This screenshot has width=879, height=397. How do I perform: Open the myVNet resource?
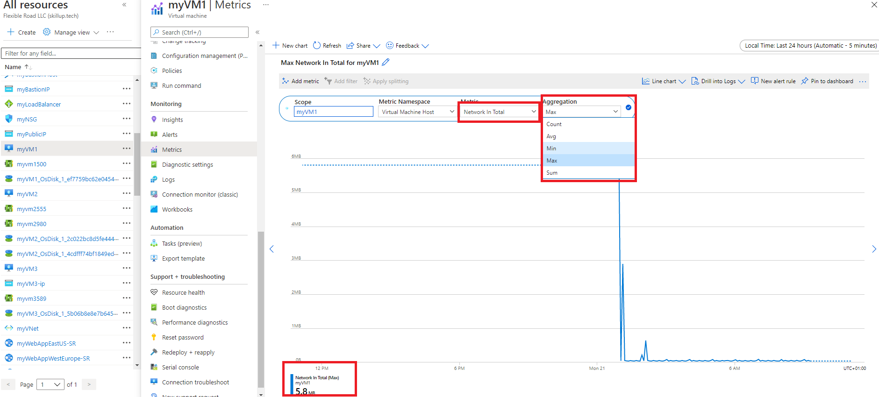click(x=28, y=328)
